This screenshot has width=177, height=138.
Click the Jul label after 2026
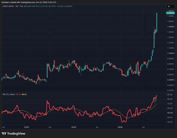143,127
